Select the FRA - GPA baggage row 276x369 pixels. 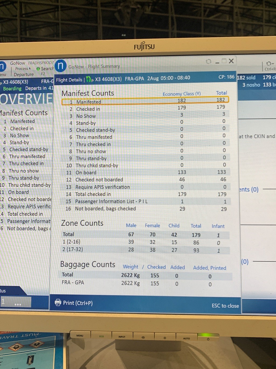tap(145, 283)
